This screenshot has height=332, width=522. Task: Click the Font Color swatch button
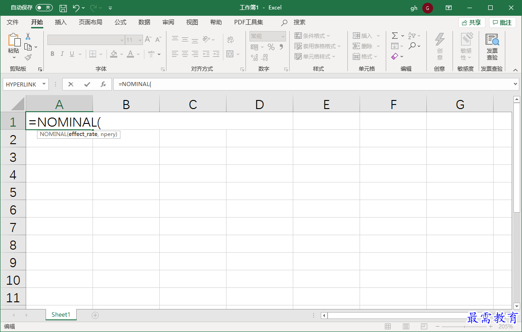pos(130,54)
